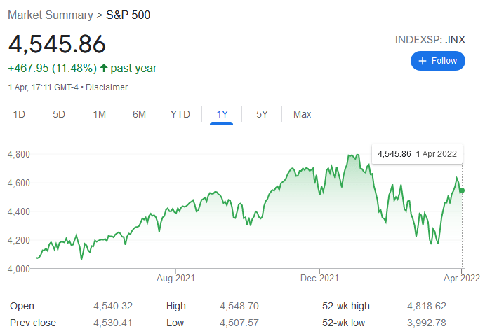This screenshot has height=336, width=485.
Task: Show the 5Y chart range
Action: point(262,114)
